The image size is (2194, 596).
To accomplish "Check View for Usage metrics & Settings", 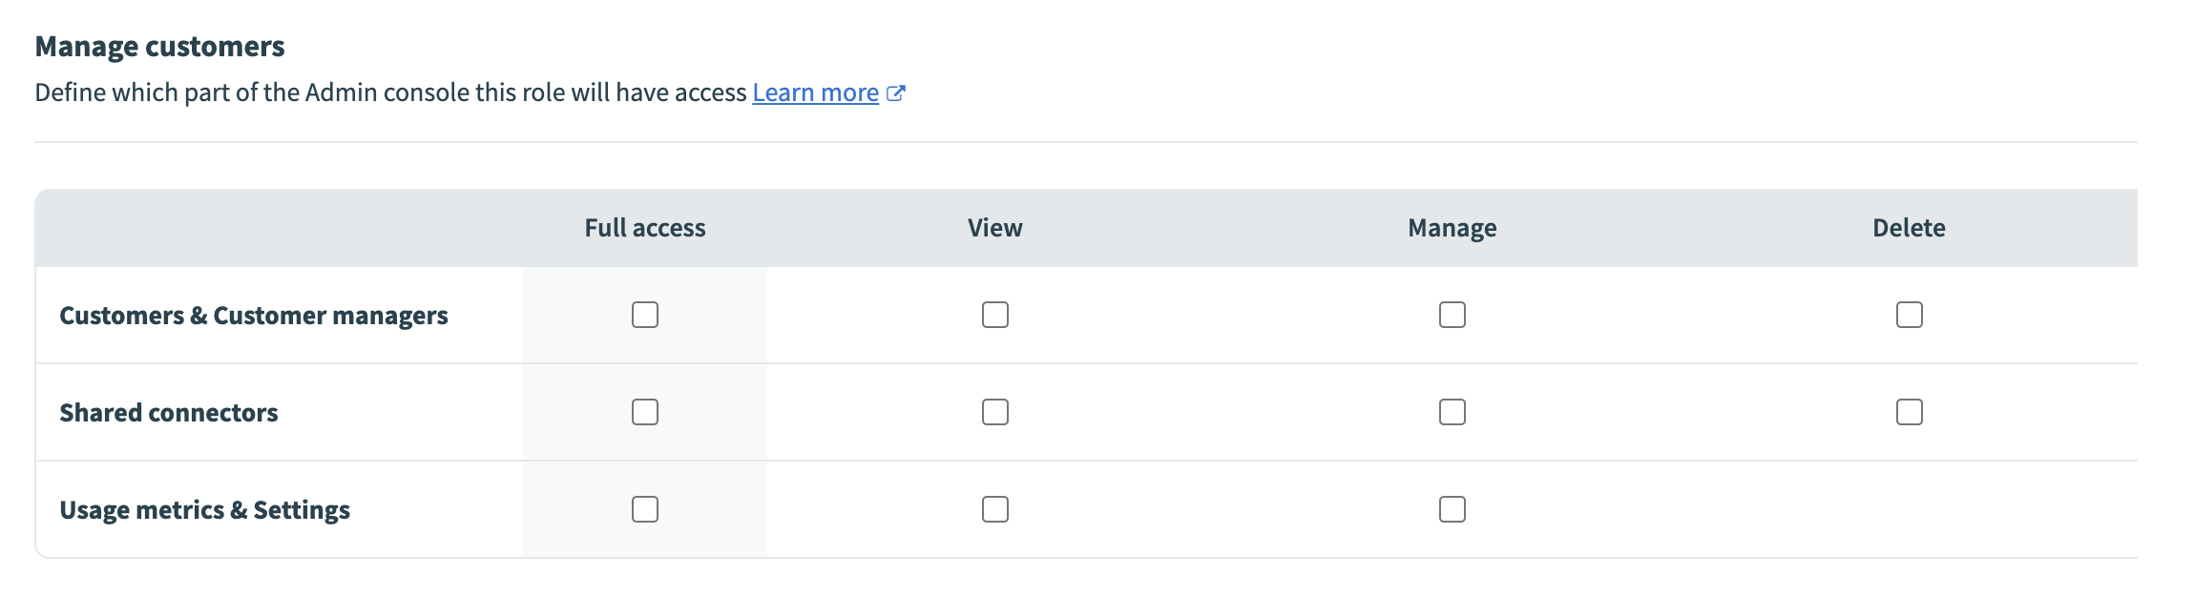I will [x=995, y=509].
